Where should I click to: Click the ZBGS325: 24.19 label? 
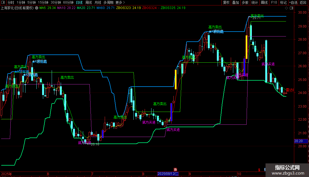[x=173, y=8]
